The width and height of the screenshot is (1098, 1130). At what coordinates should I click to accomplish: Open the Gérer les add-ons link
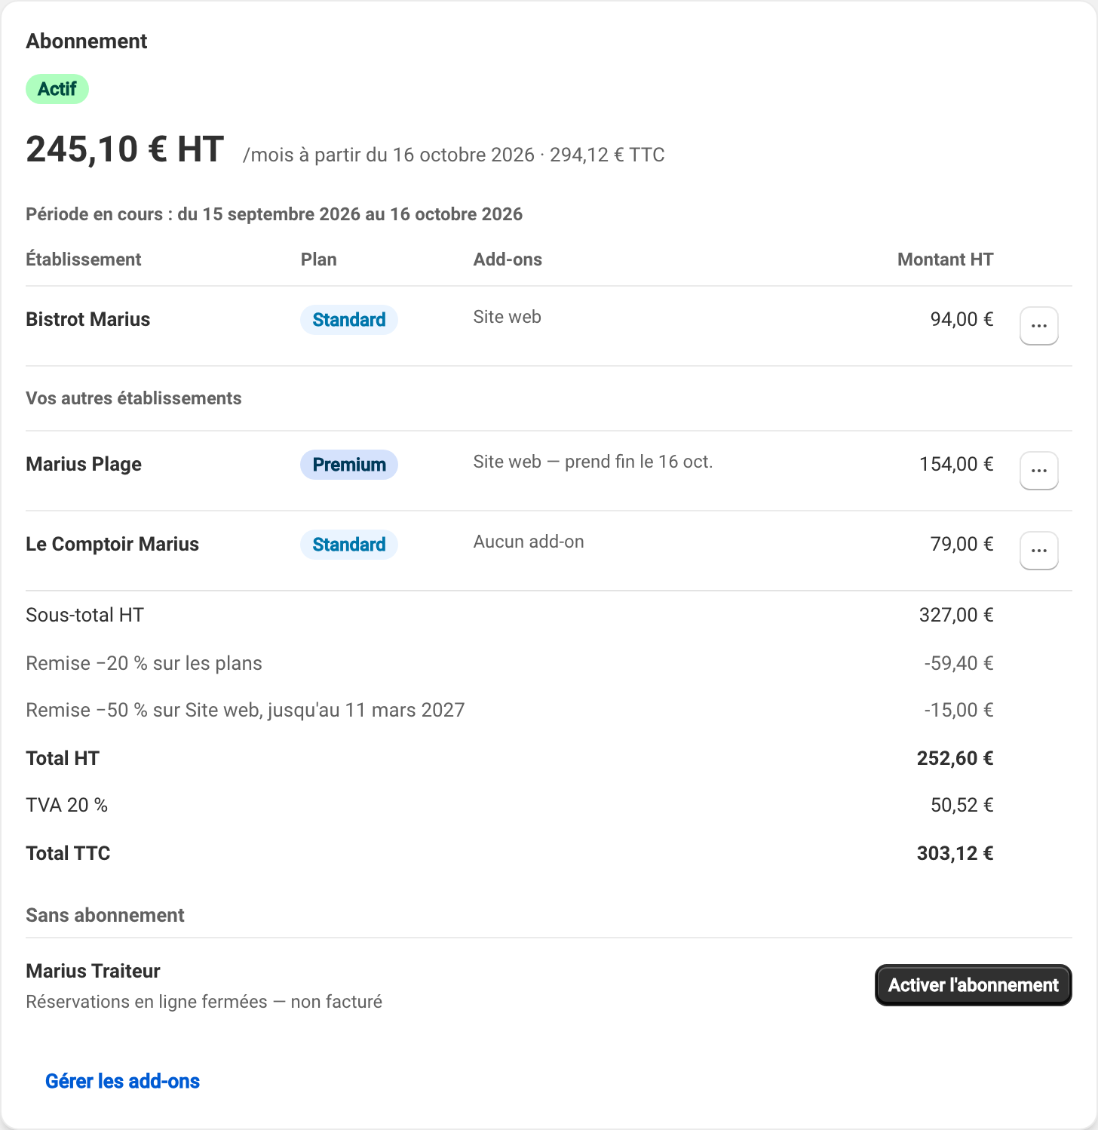(122, 1081)
